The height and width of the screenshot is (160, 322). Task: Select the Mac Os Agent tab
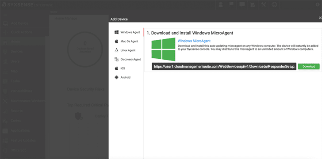pos(126,41)
